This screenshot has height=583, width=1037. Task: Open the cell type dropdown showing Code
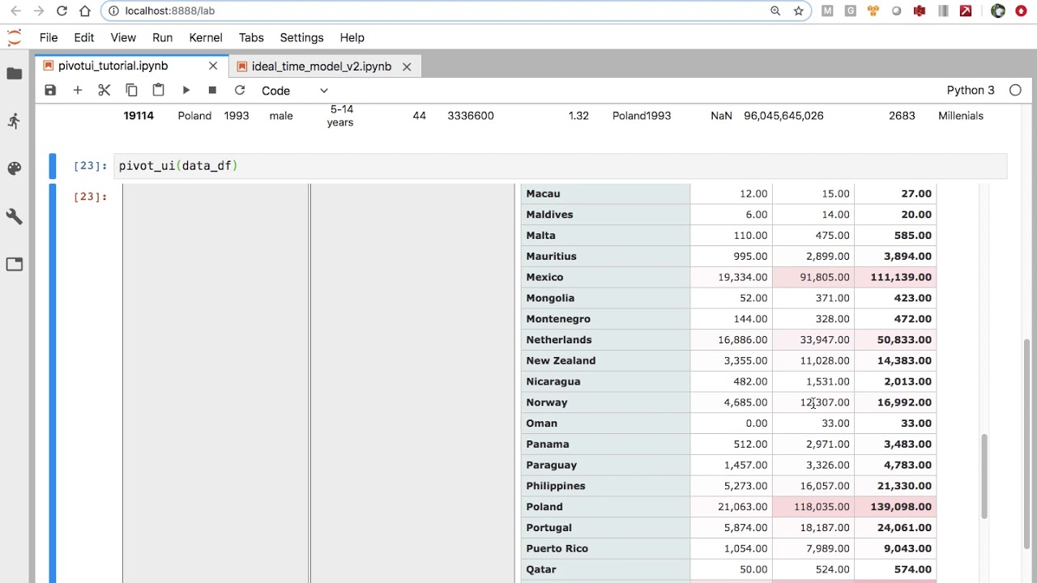(x=294, y=91)
